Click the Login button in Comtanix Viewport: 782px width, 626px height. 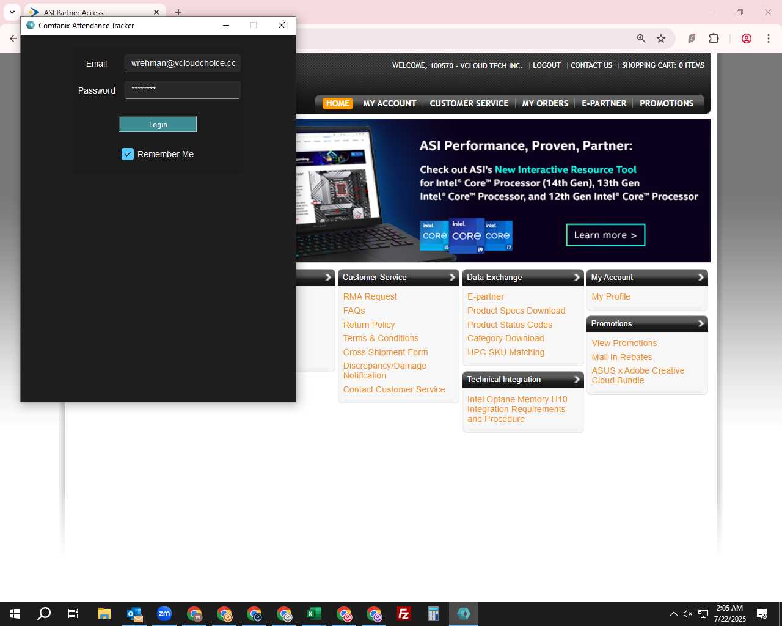click(x=158, y=125)
